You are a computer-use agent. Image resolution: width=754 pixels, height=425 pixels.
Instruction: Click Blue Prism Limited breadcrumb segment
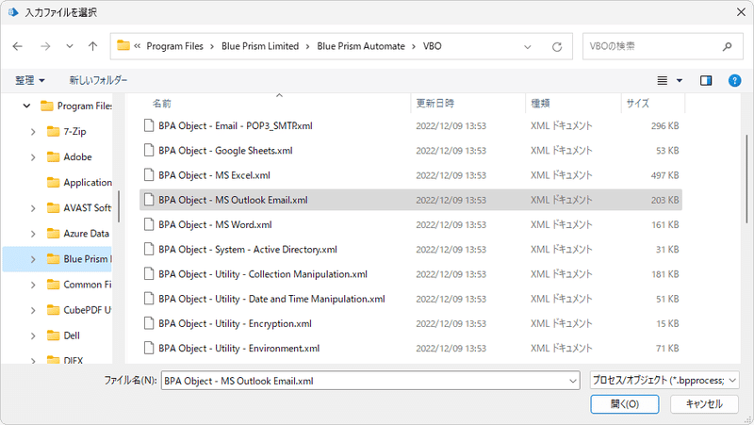(x=260, y=46)
